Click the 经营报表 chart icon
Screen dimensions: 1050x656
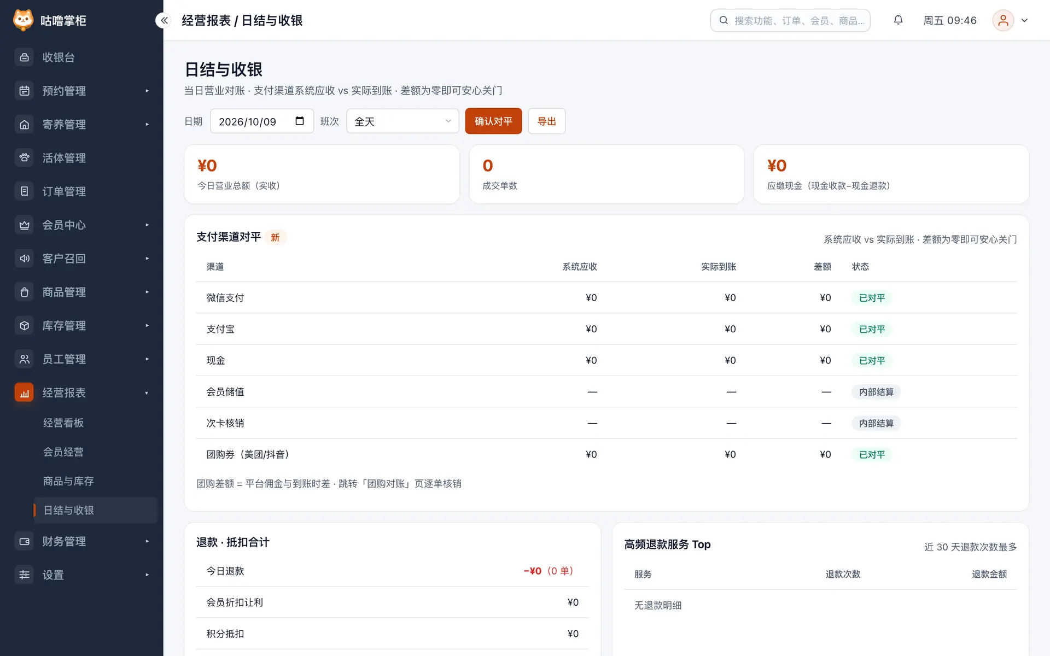coord(24,393)
